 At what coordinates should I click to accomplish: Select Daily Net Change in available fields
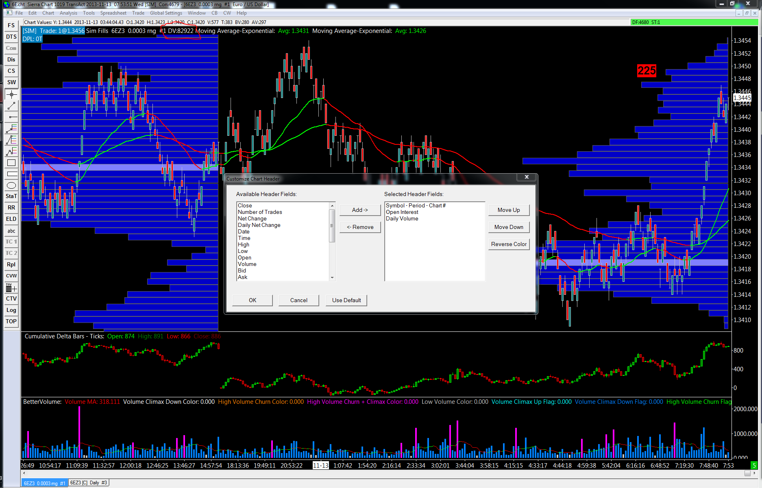(x=283, y=225)
